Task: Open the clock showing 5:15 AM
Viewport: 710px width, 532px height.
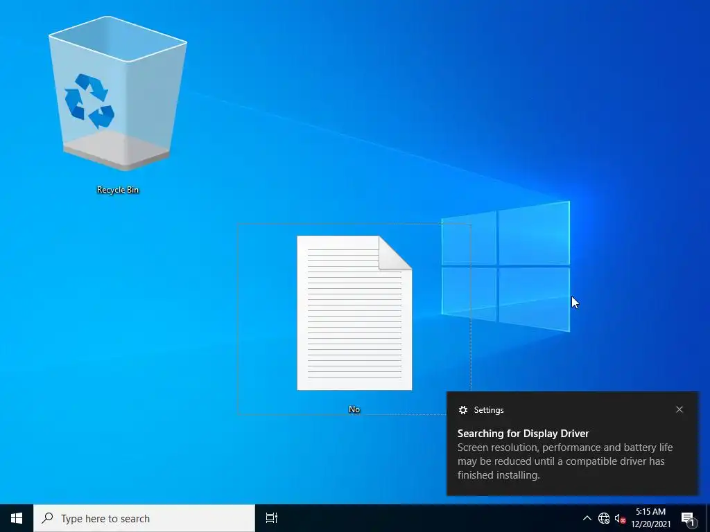Action: click(650, 518)
